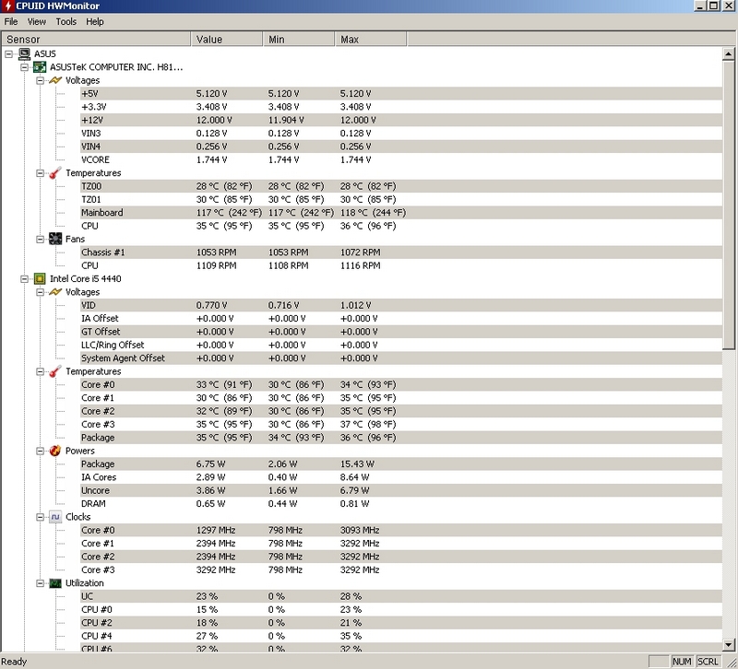This screenshot has height=669, width=738.
Task: Click the Max column header
Action: 371,39
